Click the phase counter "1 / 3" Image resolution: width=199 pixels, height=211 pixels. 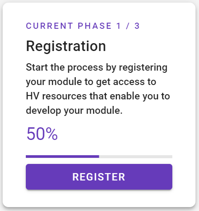128,26
